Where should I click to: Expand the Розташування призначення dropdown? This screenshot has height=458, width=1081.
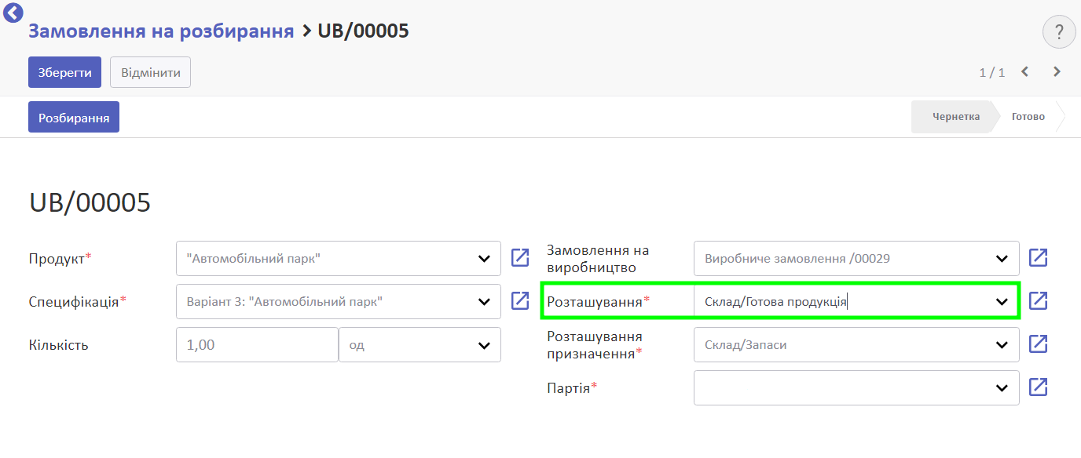tap(1002, 345)
